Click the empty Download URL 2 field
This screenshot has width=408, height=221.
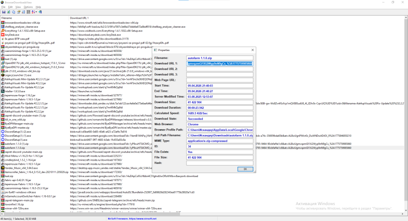tap(220, 69)
